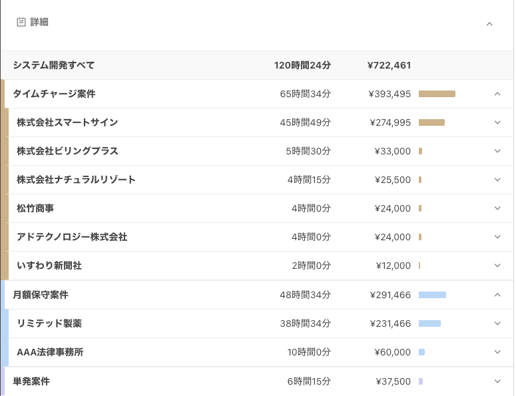Image resolution: width=516 pixels, height=396 pixels.
Task: Click the 株式会社スマートサイン client name
Action: 67,122
